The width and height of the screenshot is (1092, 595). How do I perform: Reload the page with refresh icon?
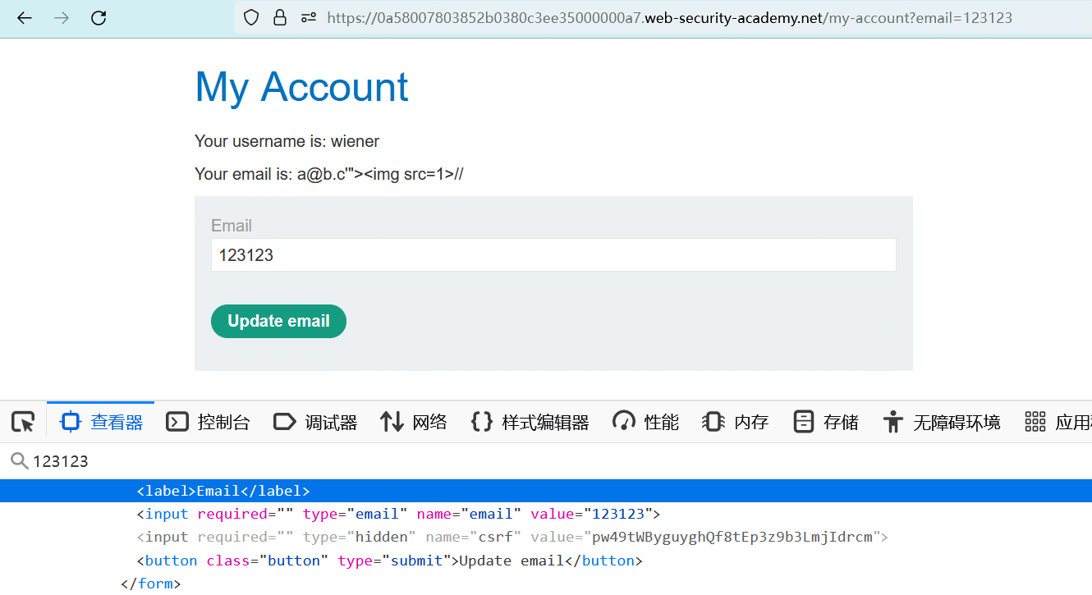tap(99, 17)
